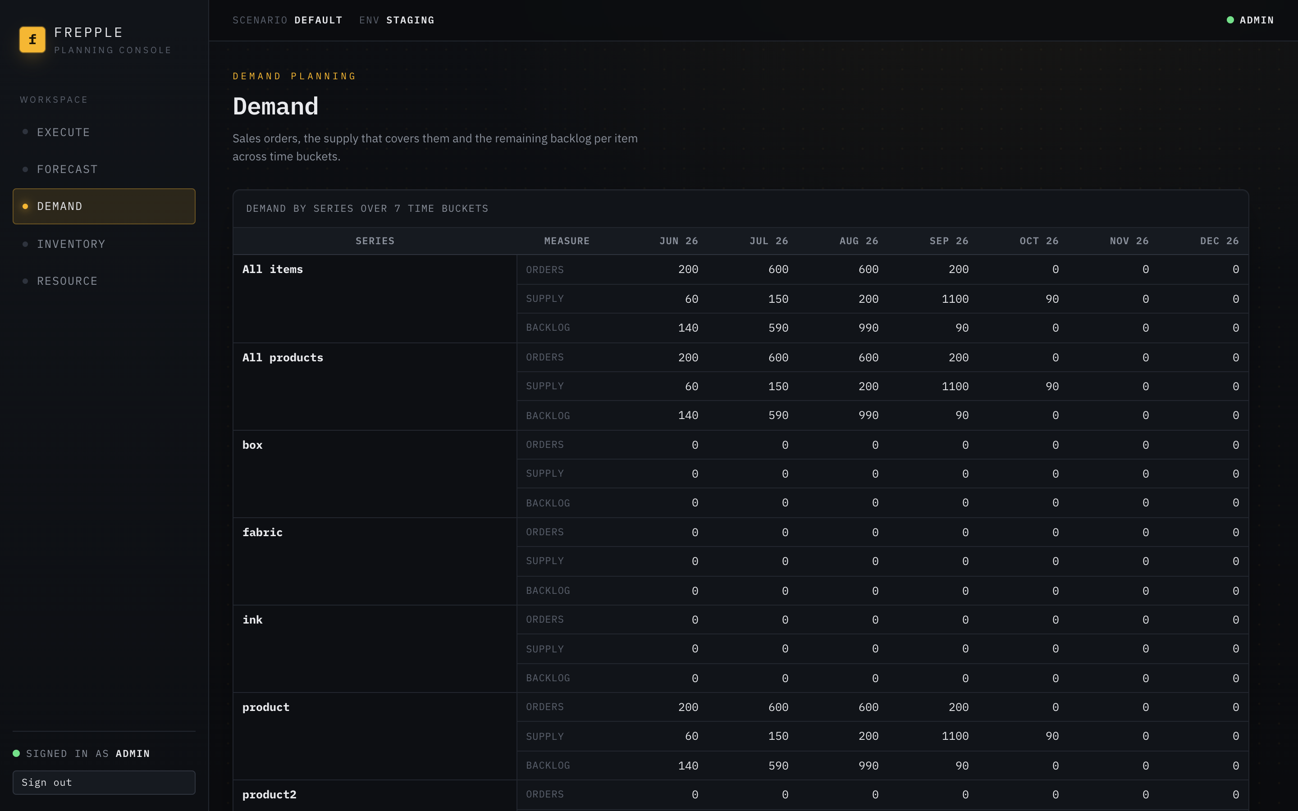Click the bullet dot beside Resource
Screen dimensions: 1298x811
(25, 281)
